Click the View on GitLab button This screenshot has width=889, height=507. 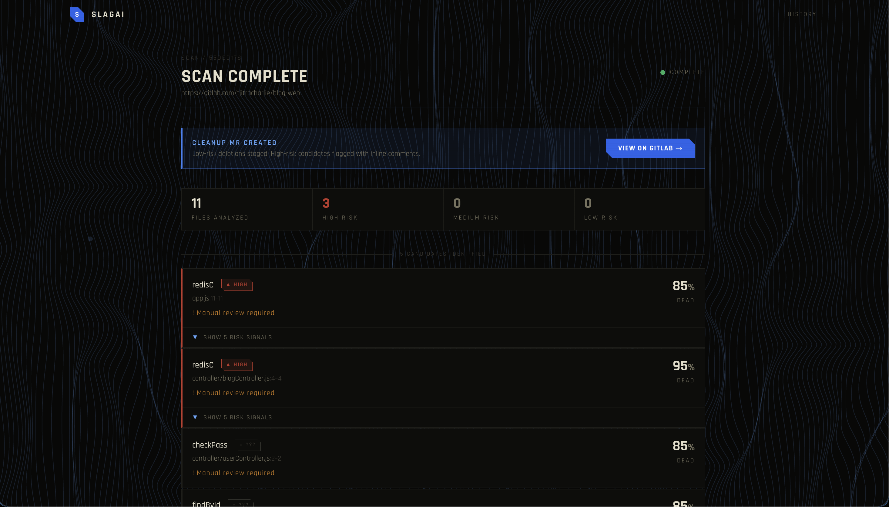click(650, 148)
